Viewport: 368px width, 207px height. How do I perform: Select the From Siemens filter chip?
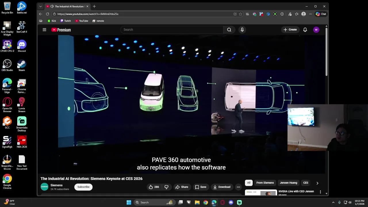tap(265, 183)
